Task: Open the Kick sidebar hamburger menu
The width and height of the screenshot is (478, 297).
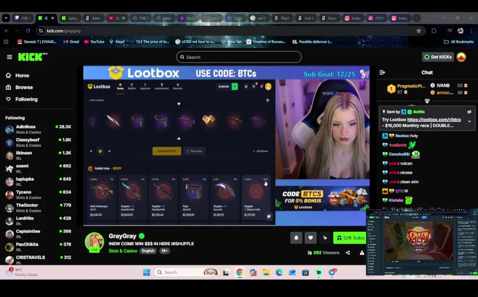Action: point(10,57)
